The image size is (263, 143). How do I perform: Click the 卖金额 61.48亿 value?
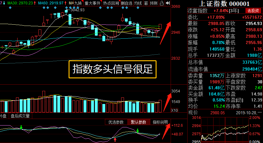pos(217,88)
